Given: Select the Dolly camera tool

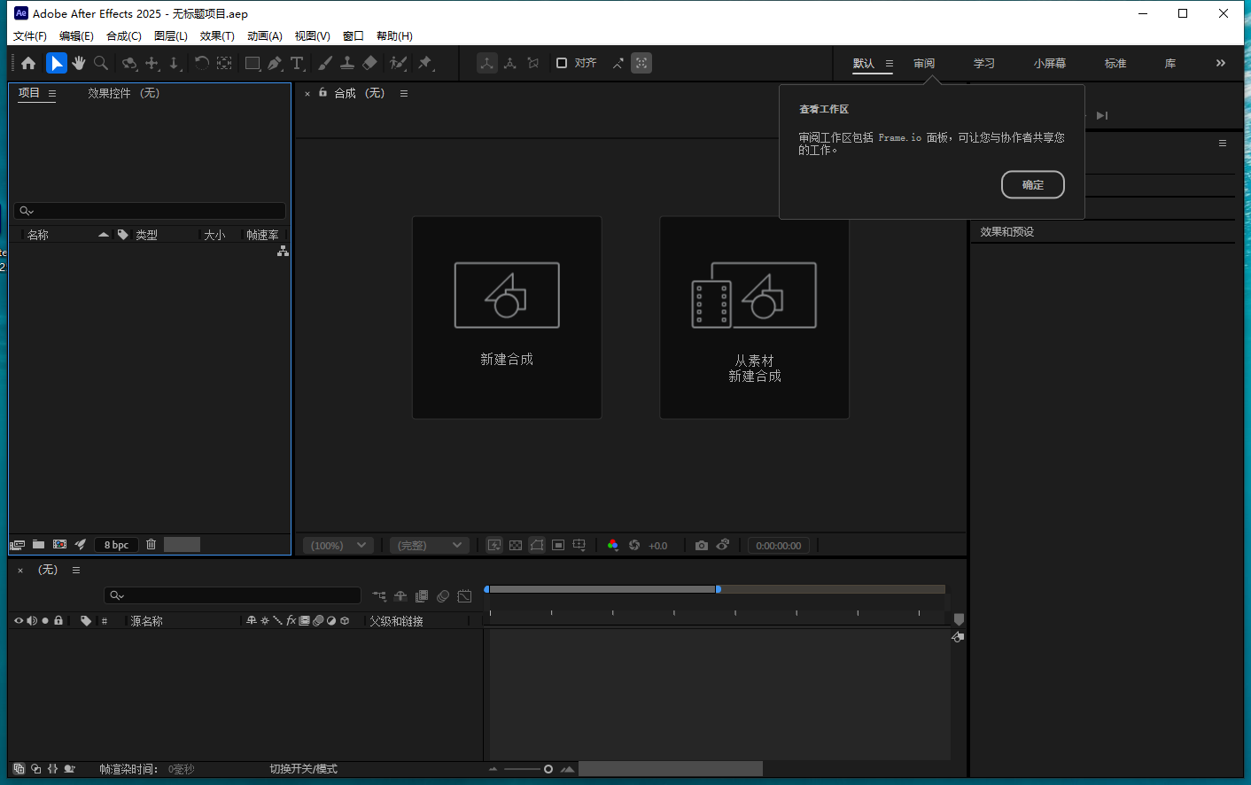Looking at the screenshot, I should coord(175,63).
